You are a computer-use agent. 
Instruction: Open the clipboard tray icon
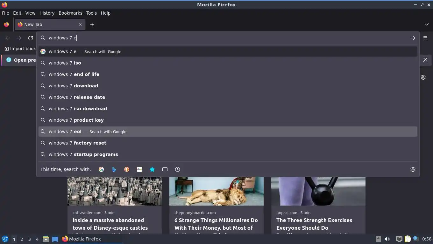tap(408, 239)
